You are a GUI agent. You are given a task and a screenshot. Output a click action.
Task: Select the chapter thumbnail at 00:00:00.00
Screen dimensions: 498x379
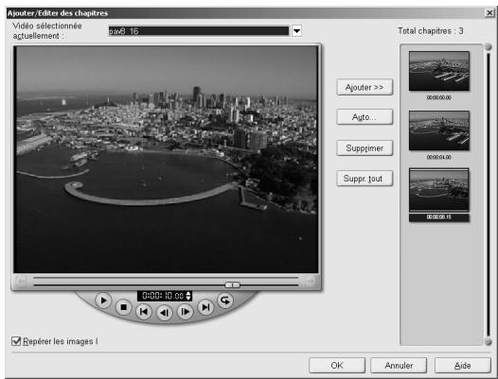439,71
